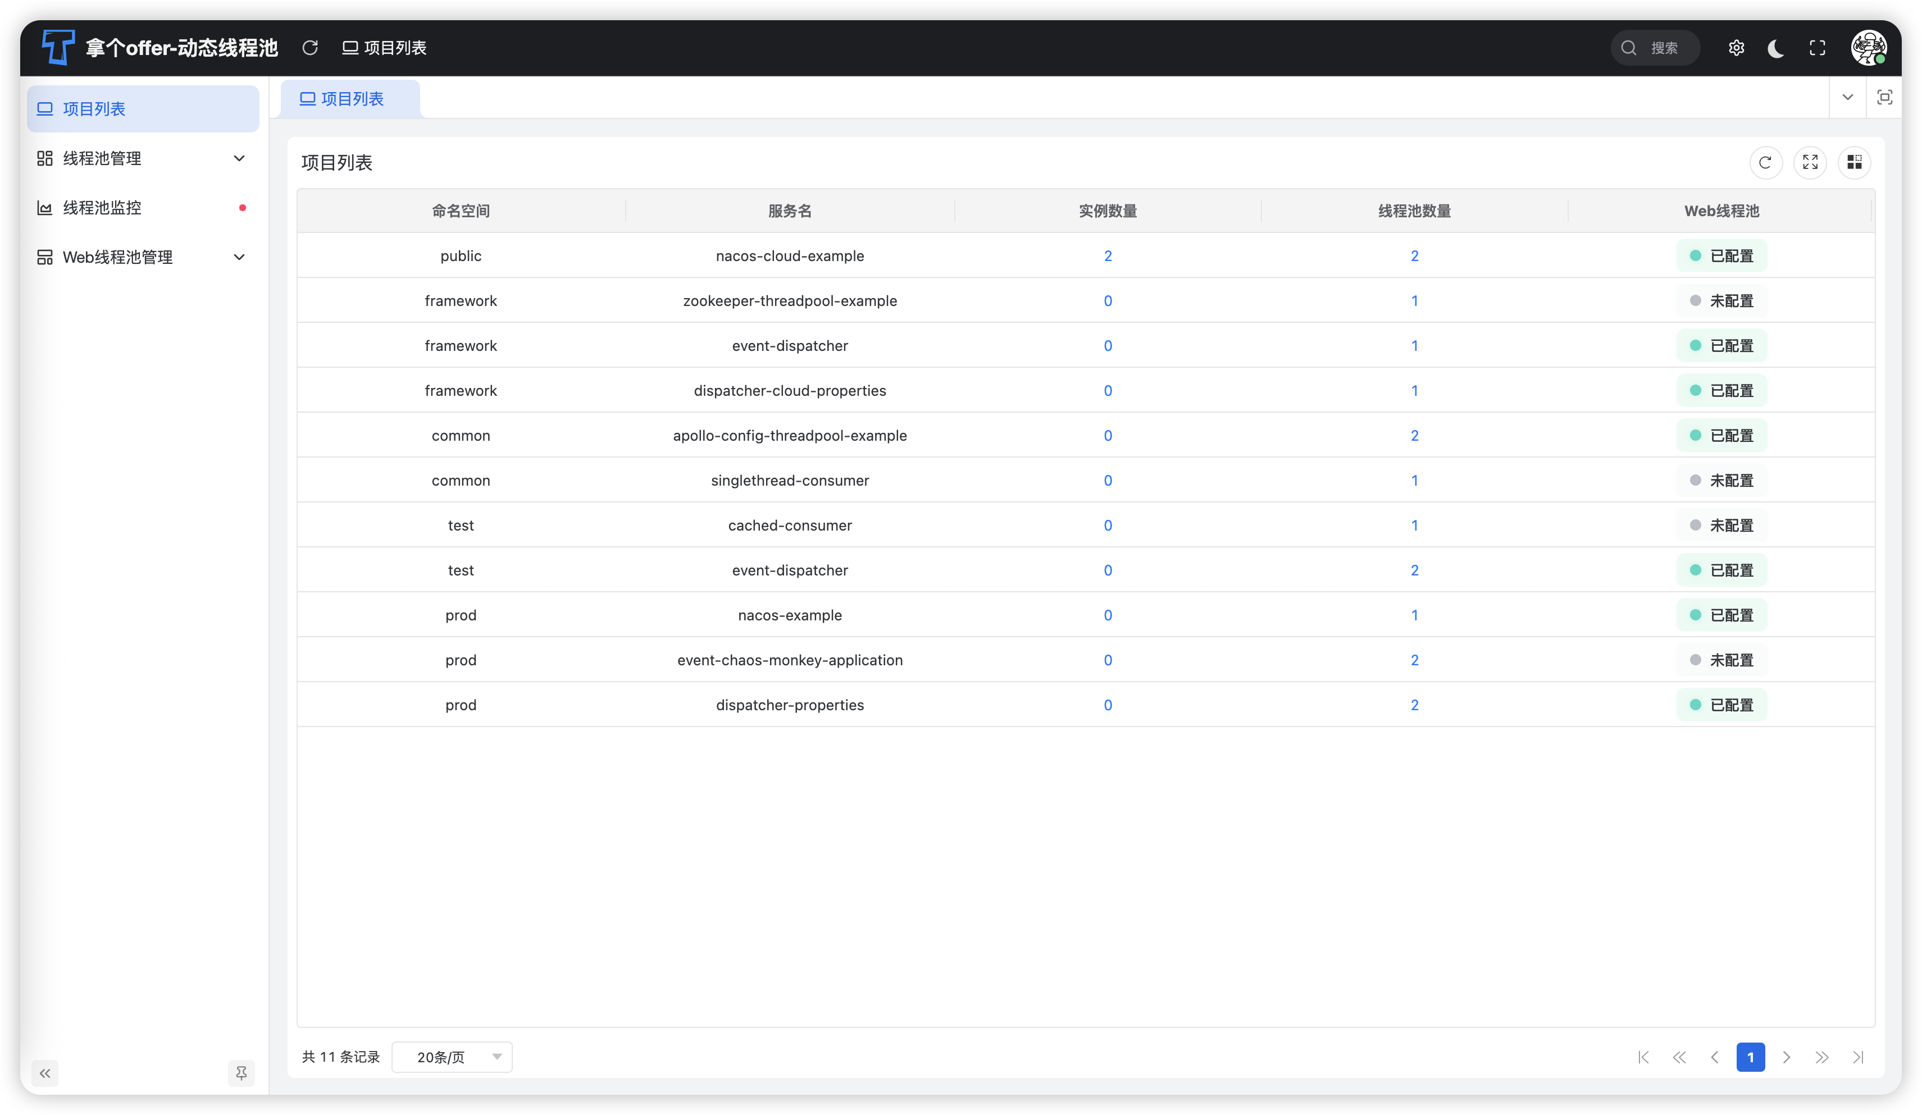Click the 实例数量 column header
This screenshot has width=1922, height=1115.
click(x=1108, y=211)
